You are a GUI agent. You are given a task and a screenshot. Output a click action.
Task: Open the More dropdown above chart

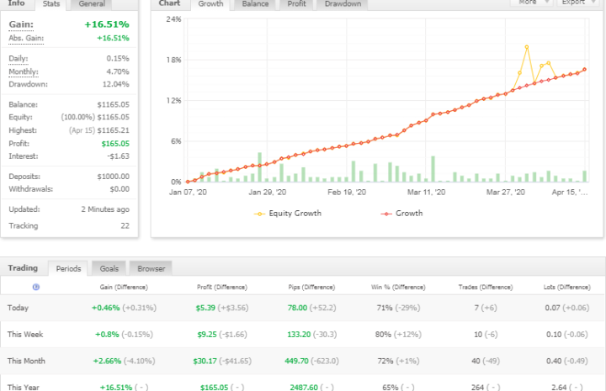[x=532, y=3]
